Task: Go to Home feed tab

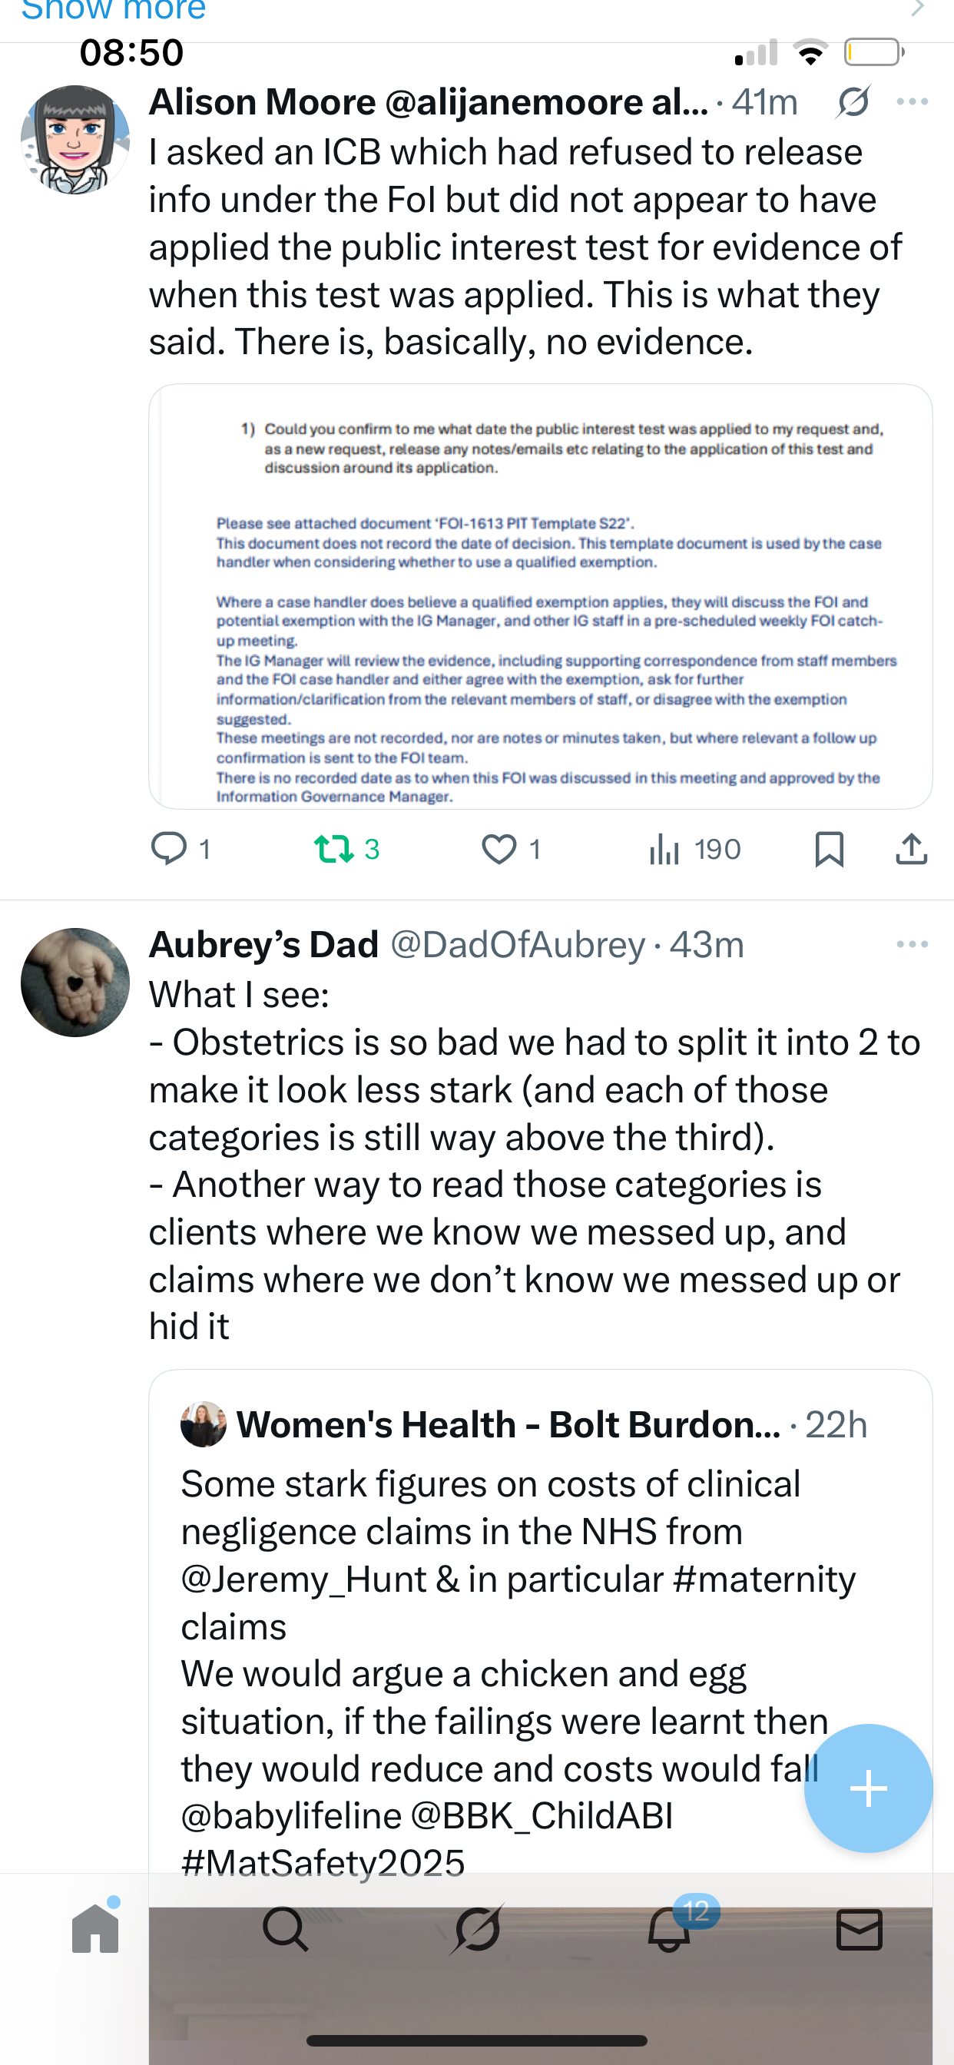Action: 95,1929
